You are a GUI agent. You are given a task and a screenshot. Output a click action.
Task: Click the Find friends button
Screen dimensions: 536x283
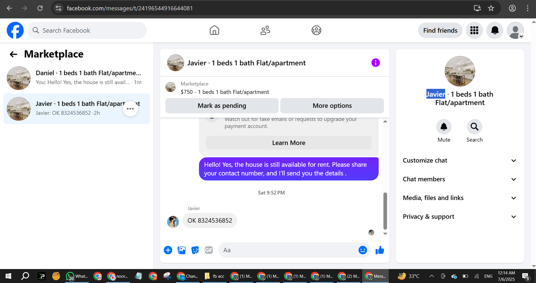click(440, 30)
